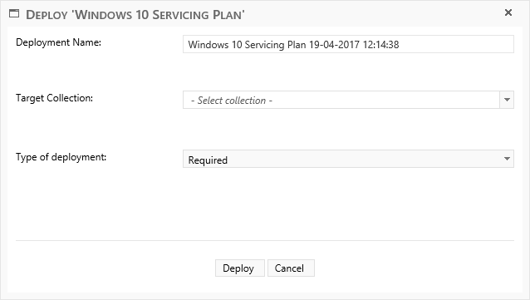Expand the Type of deployment dropdown arrow
The height and width of the screenshot is (300, 530).
507,159
